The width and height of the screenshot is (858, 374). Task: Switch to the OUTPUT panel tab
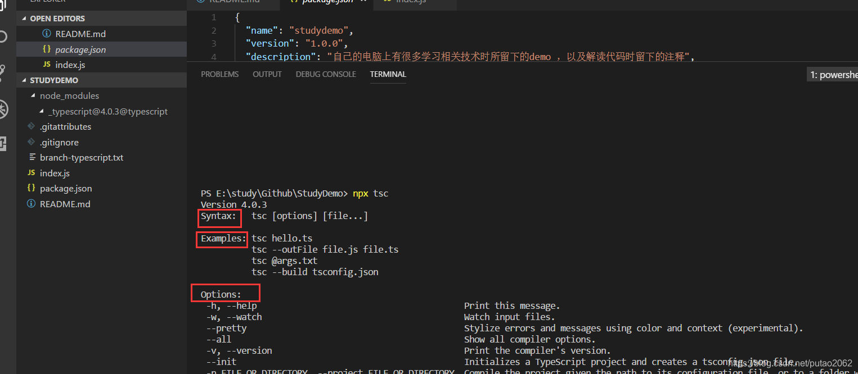pos(267,74)
